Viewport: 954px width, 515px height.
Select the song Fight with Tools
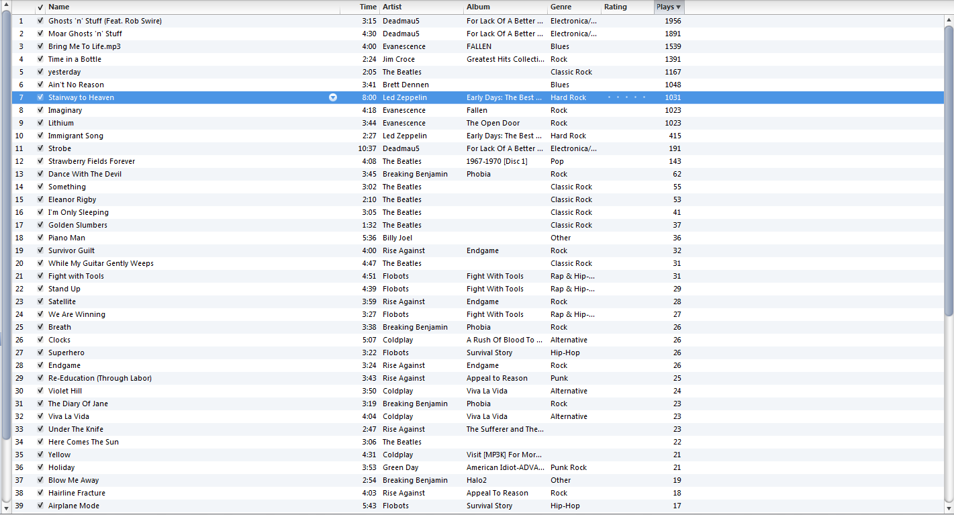(76, 276)
